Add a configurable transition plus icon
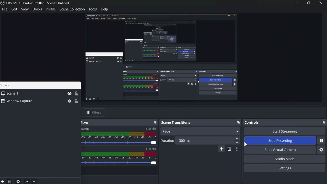The image size is (327, 184). coord(221,149)
